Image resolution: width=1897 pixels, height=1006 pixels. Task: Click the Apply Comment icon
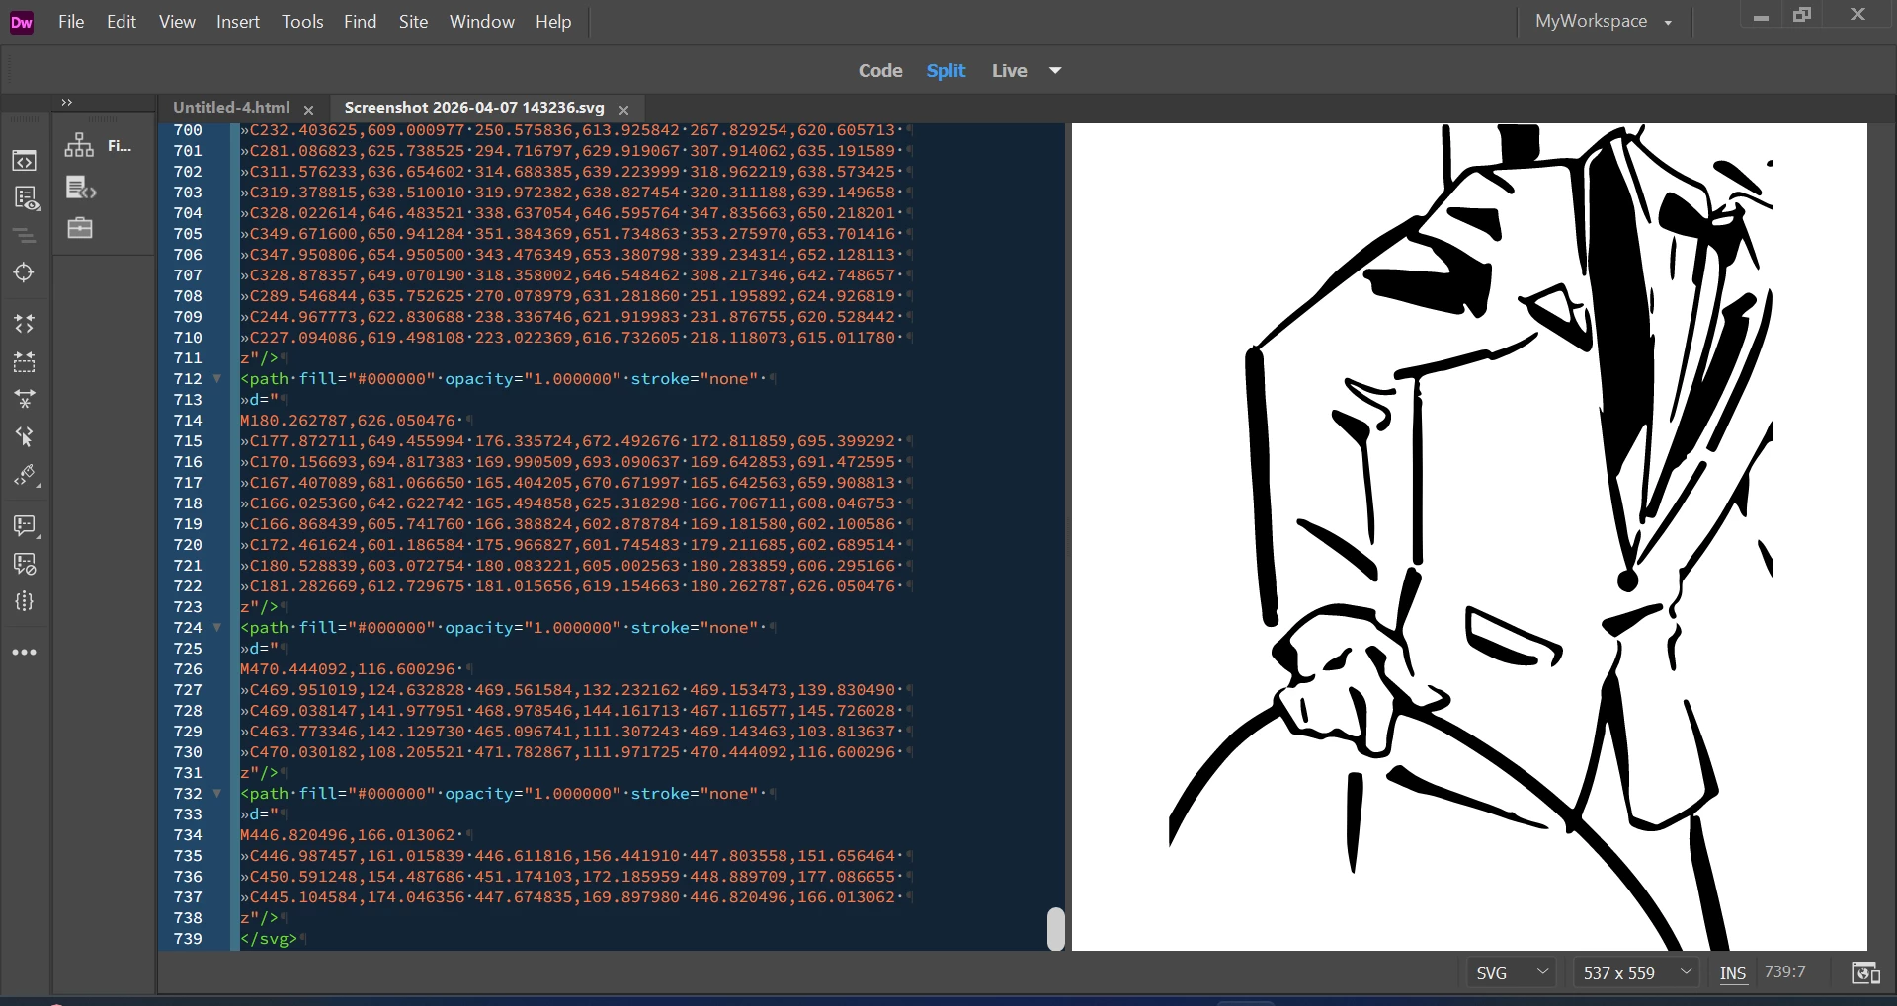tap(25, 526)
